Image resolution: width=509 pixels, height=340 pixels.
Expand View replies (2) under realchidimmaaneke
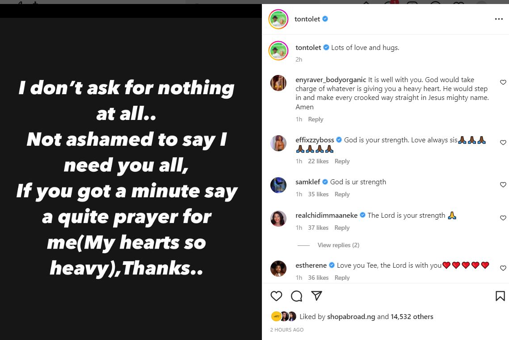pos(338,245)
